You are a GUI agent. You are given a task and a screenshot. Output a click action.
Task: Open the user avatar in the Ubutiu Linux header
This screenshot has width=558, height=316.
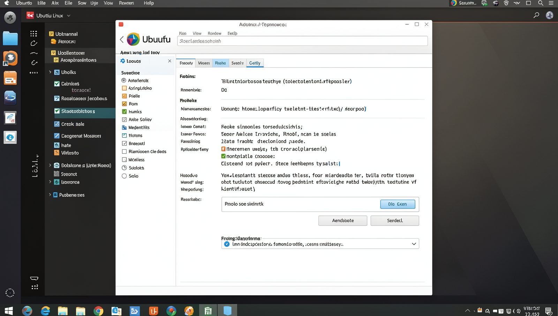[x=550, y=15]
